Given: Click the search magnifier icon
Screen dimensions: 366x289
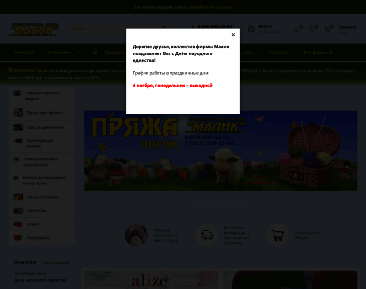Looking at the screenshot, I should click(x=165, y=29).
